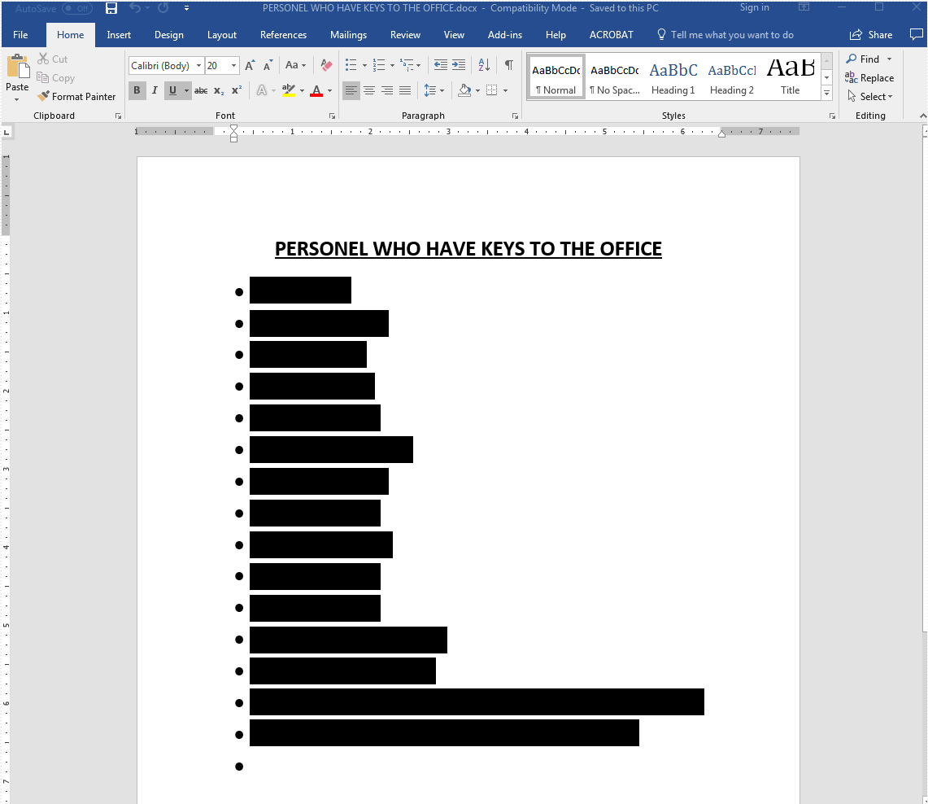Click Sign in link

coord(755,7)
